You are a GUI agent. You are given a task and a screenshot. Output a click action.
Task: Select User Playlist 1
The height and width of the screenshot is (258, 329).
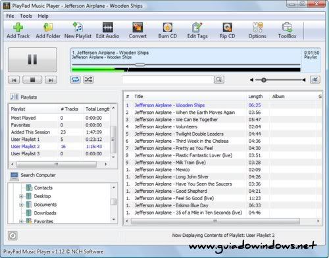coord(59,140)
